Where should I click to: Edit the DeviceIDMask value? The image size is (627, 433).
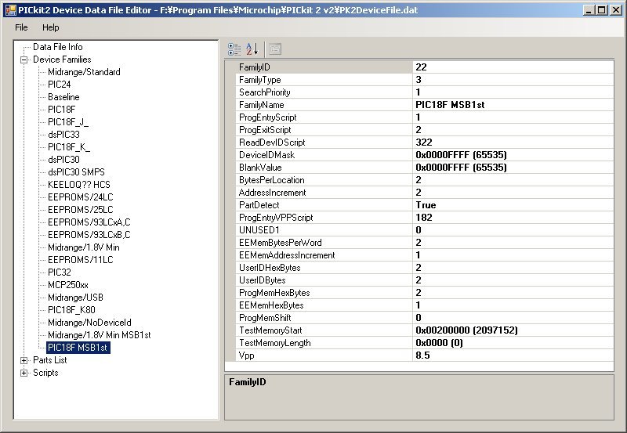coord(513,155)
